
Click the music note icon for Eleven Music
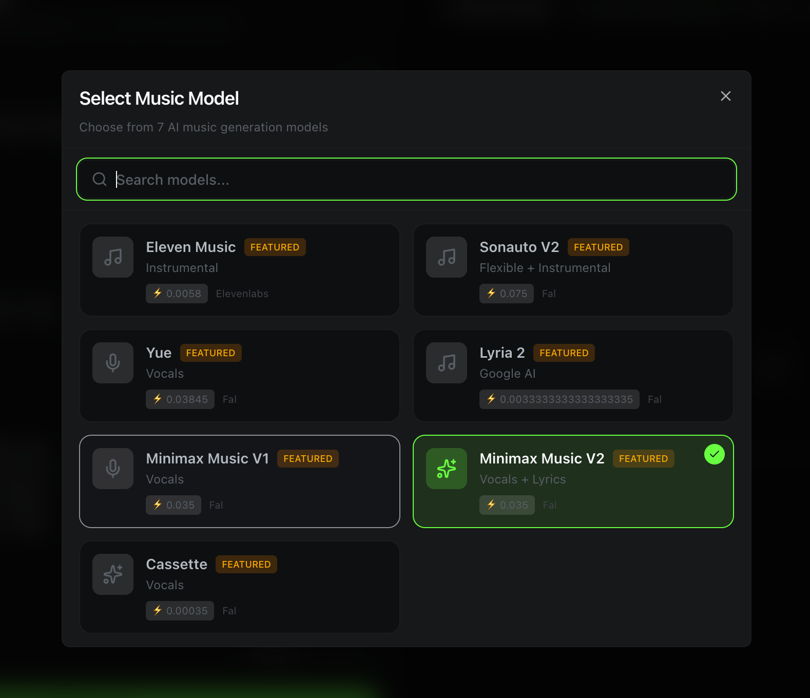coord(113,257)
